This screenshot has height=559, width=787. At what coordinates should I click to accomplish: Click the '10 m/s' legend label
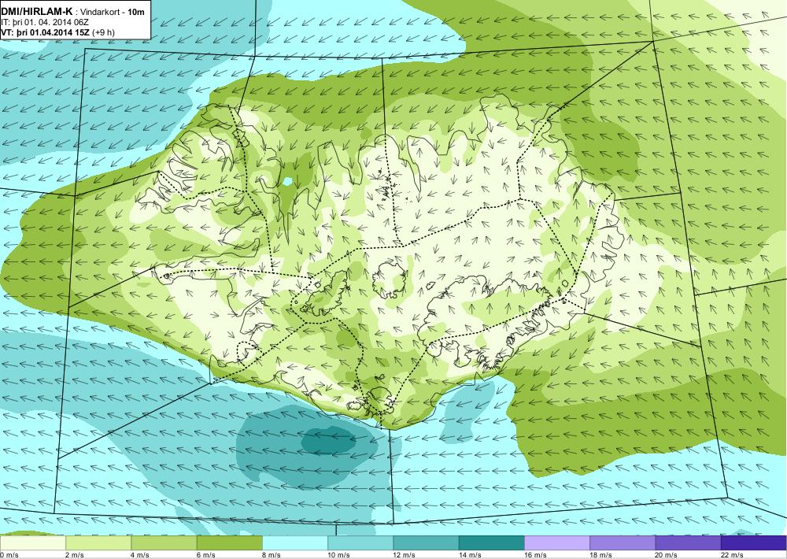click(338, 555)
